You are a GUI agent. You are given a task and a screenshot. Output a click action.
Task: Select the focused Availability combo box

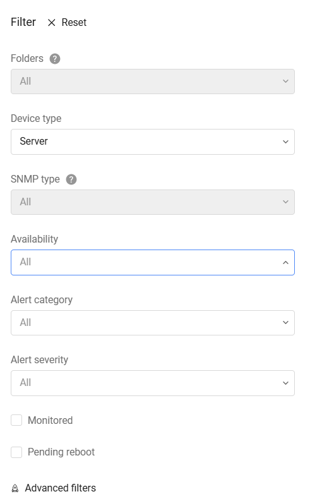153,262
